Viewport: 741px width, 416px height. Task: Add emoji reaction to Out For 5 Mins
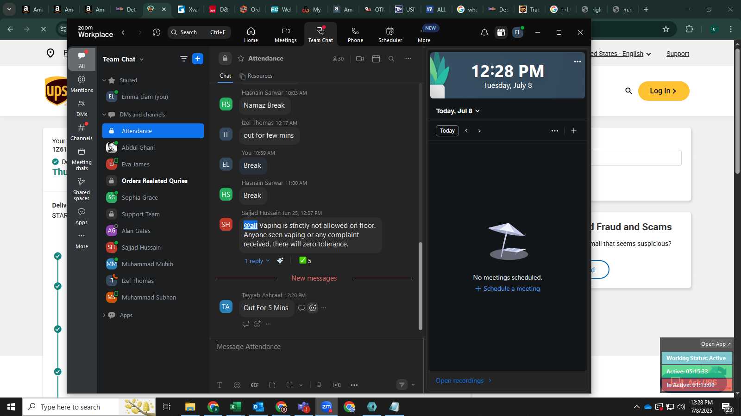tap(313, 308)
